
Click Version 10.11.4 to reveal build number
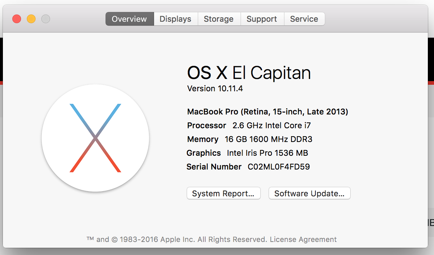point(215,88)
